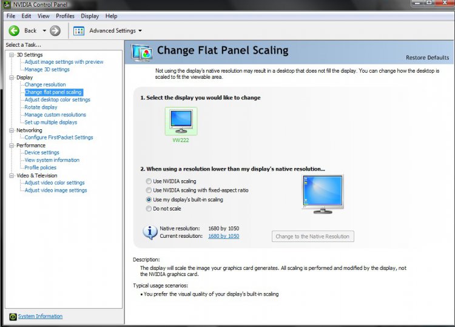Click the Video & Television category label
This screenshot has width=455, height=327.
[x=37, y=175]
